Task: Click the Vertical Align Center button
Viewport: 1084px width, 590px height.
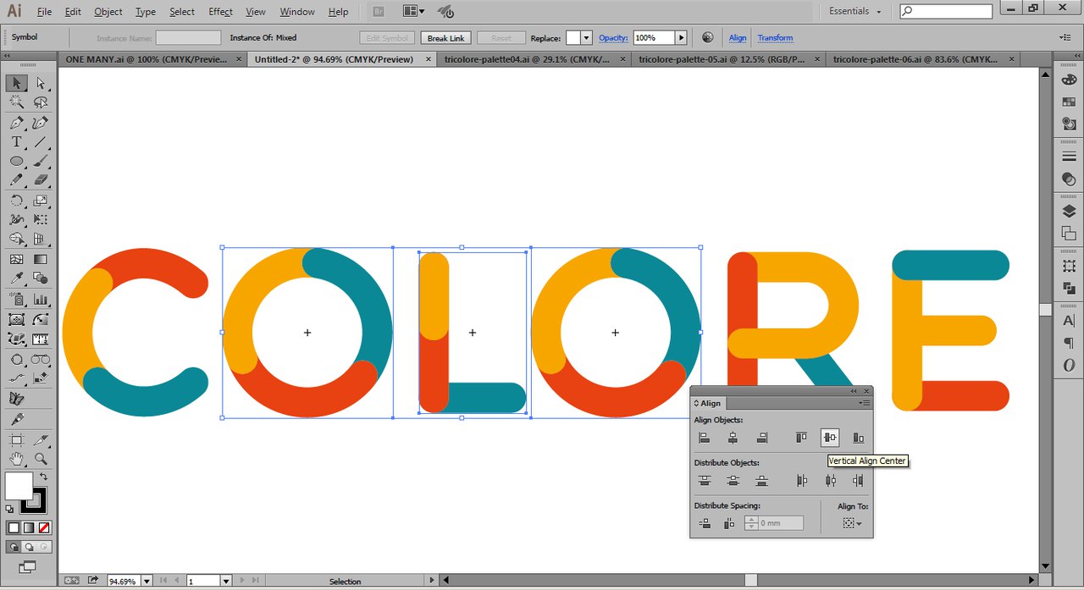Action: point(830,438)
